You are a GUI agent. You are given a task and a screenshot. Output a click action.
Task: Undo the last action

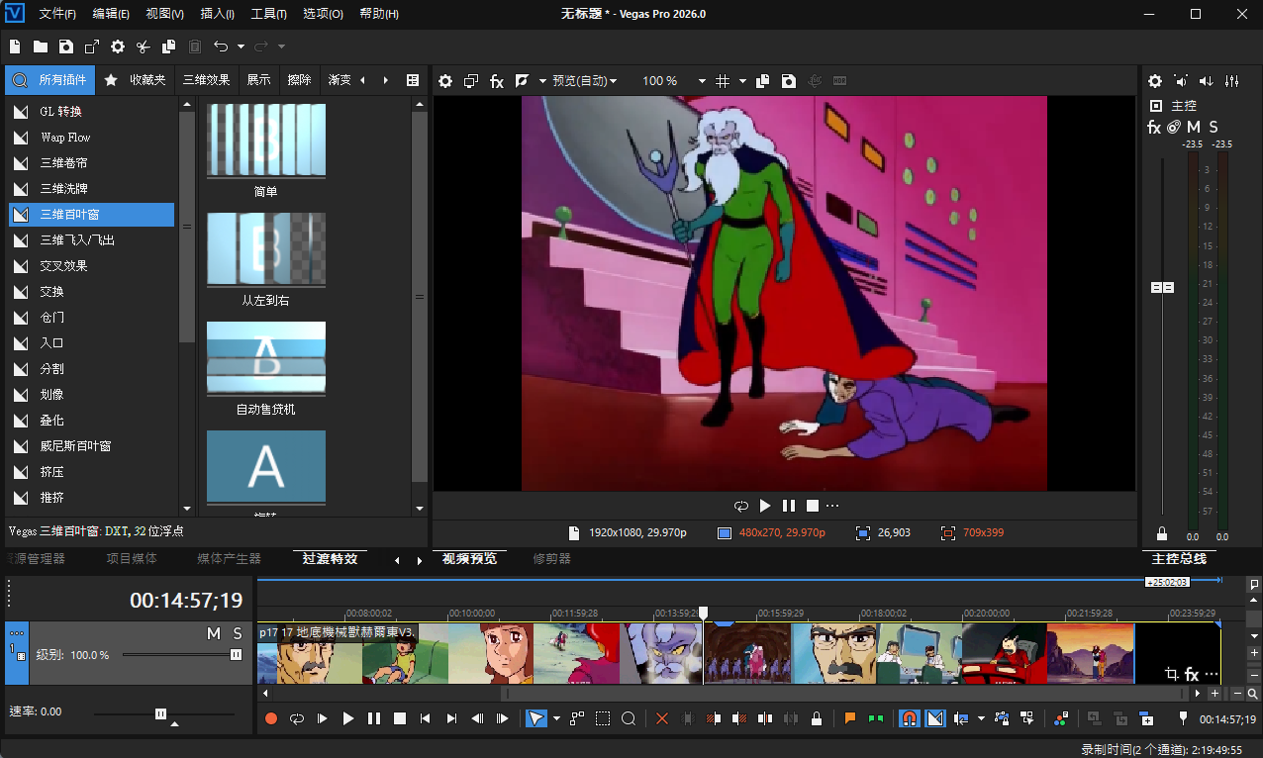coord(221,47)
